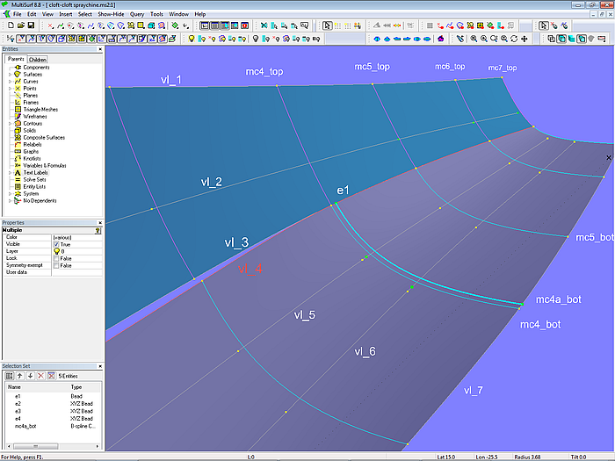Screen dimensions: 615x461
Task: Click the pan crosshair arrows icon
Action: [x=525, y=39]
